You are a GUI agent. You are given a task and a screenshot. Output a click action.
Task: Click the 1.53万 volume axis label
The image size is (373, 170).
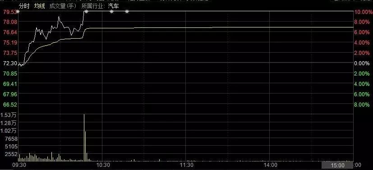coord(9,115)
